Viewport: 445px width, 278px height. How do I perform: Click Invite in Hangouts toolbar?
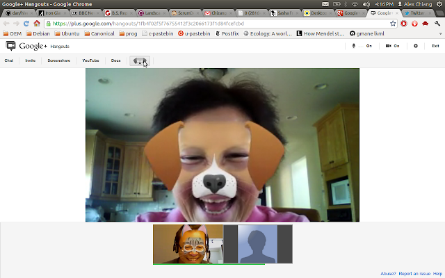[31, 60]
